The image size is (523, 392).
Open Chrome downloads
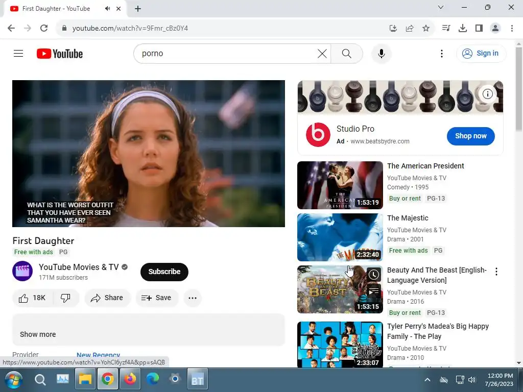click(463, 28)
